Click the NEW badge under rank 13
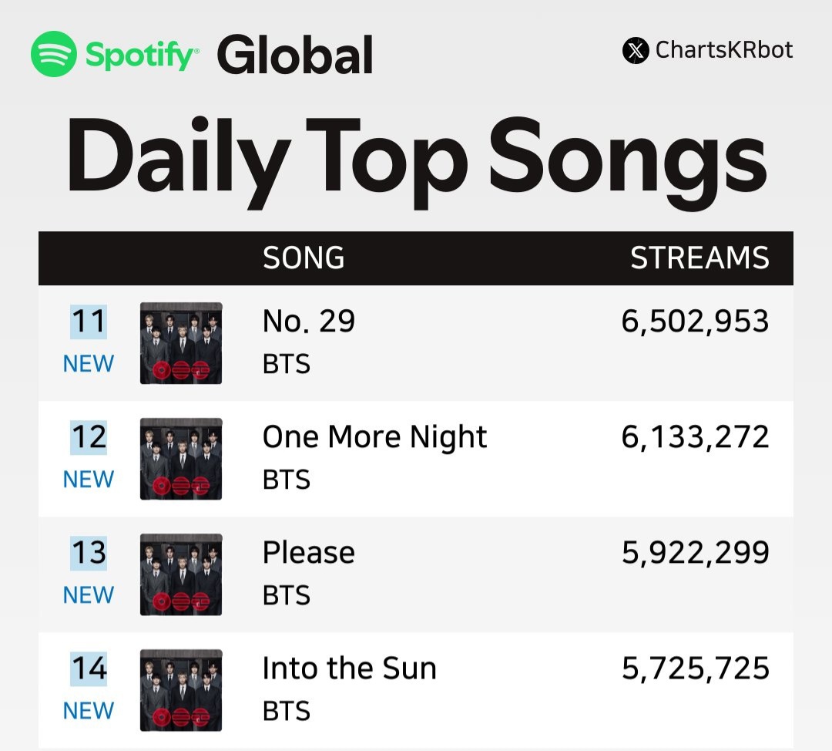Screen dimensions: 832x751 tap(88, 595)
